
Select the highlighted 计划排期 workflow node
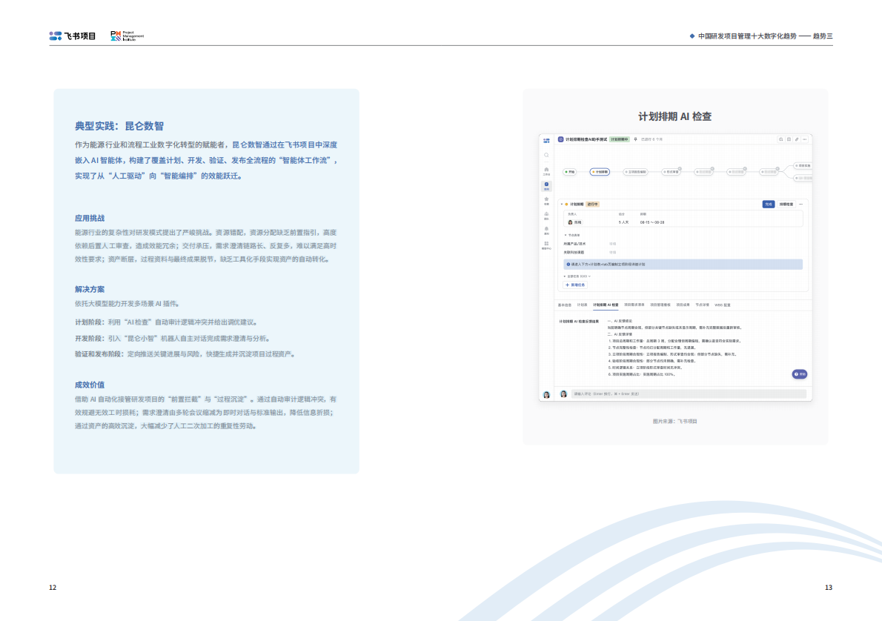(x=600, y=172)
